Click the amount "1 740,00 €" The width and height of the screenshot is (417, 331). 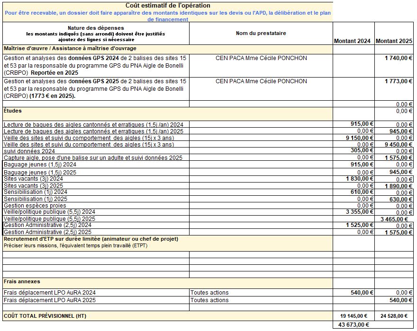(399, 58)
